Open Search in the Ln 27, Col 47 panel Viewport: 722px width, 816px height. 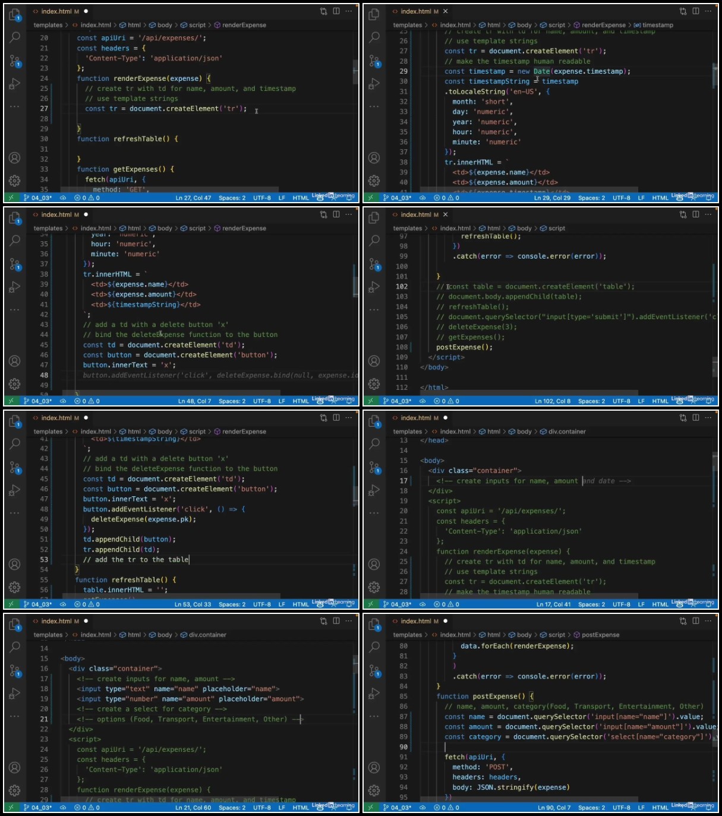15,37
